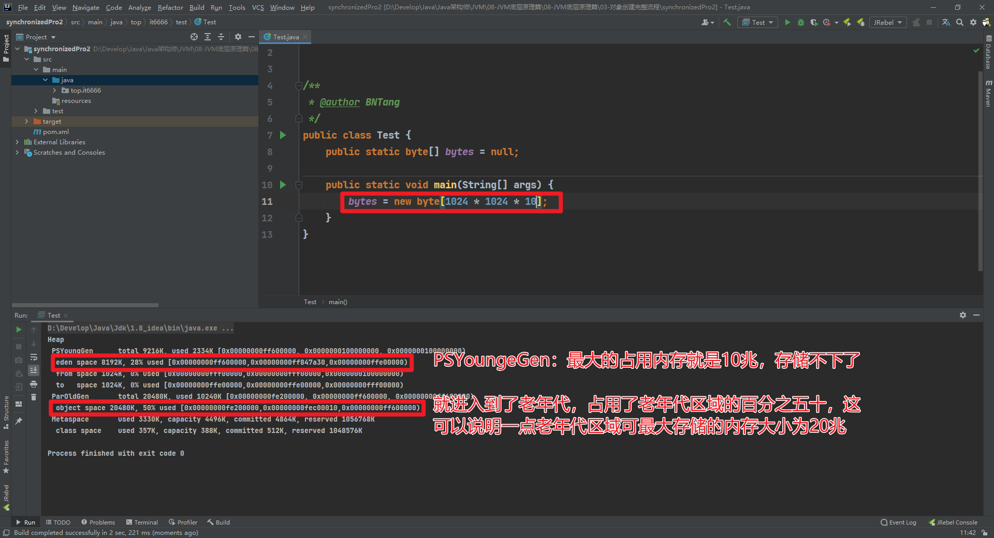This screenshot has height=538, width=994.
Task: Open the TODO tool window
Action: [58, 522]
